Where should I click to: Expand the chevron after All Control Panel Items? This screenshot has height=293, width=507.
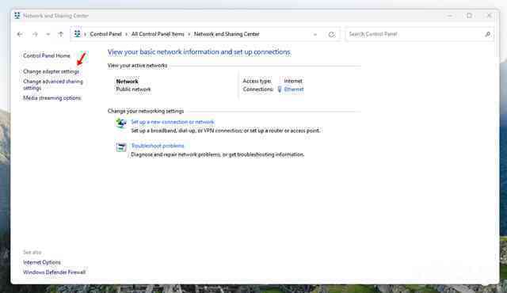tap(189, 34)
